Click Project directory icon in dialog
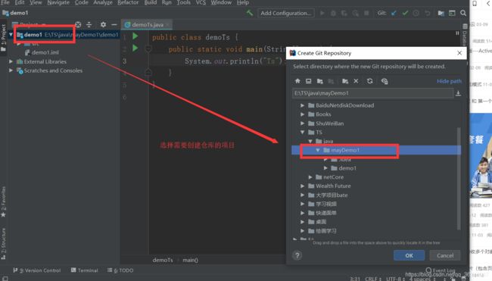Screen dimensions: 492x281 click(x=319, y=81)
